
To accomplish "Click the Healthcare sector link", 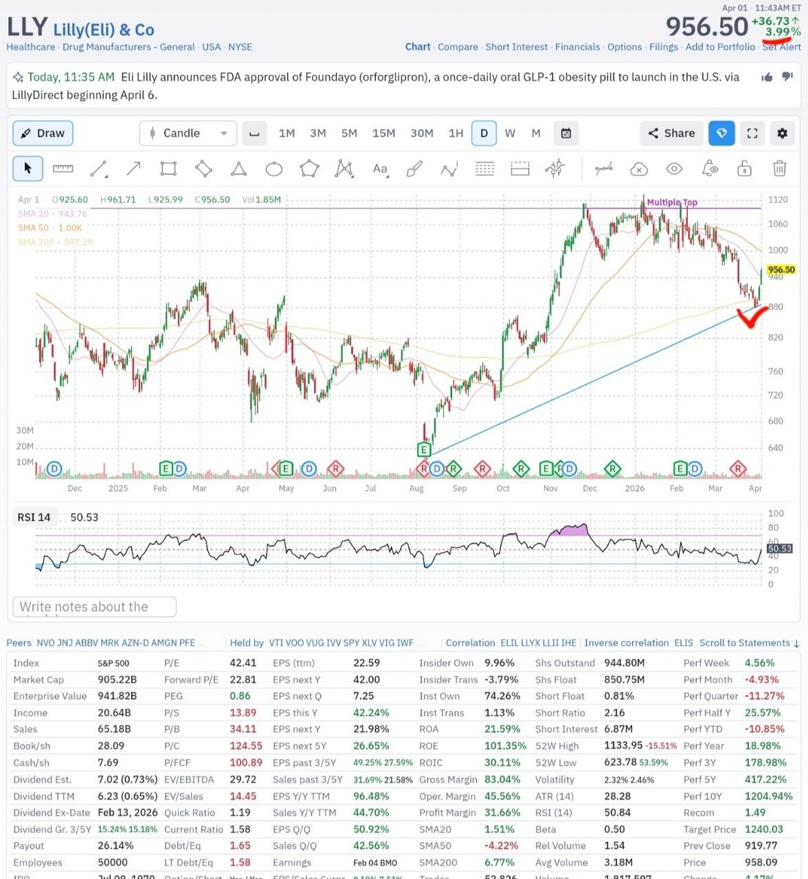I will (31, 47).
